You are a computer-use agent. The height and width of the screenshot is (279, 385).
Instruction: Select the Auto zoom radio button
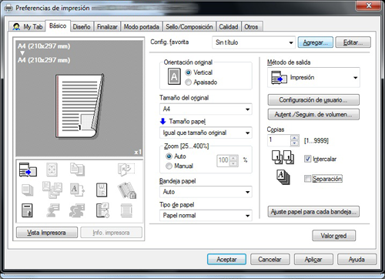[x=169, y=156]
